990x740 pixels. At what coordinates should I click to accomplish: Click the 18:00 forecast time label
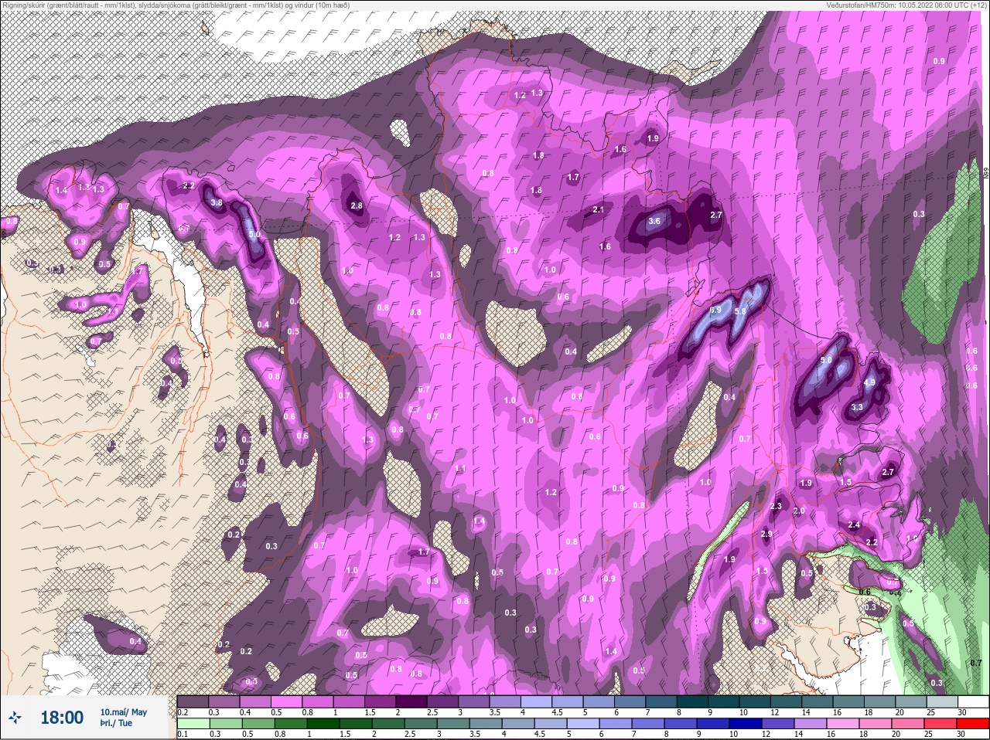pos(62,718)
